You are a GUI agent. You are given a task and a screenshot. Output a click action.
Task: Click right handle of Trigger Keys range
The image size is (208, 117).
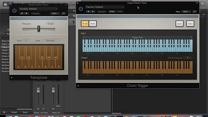click(x=192, y=37)
